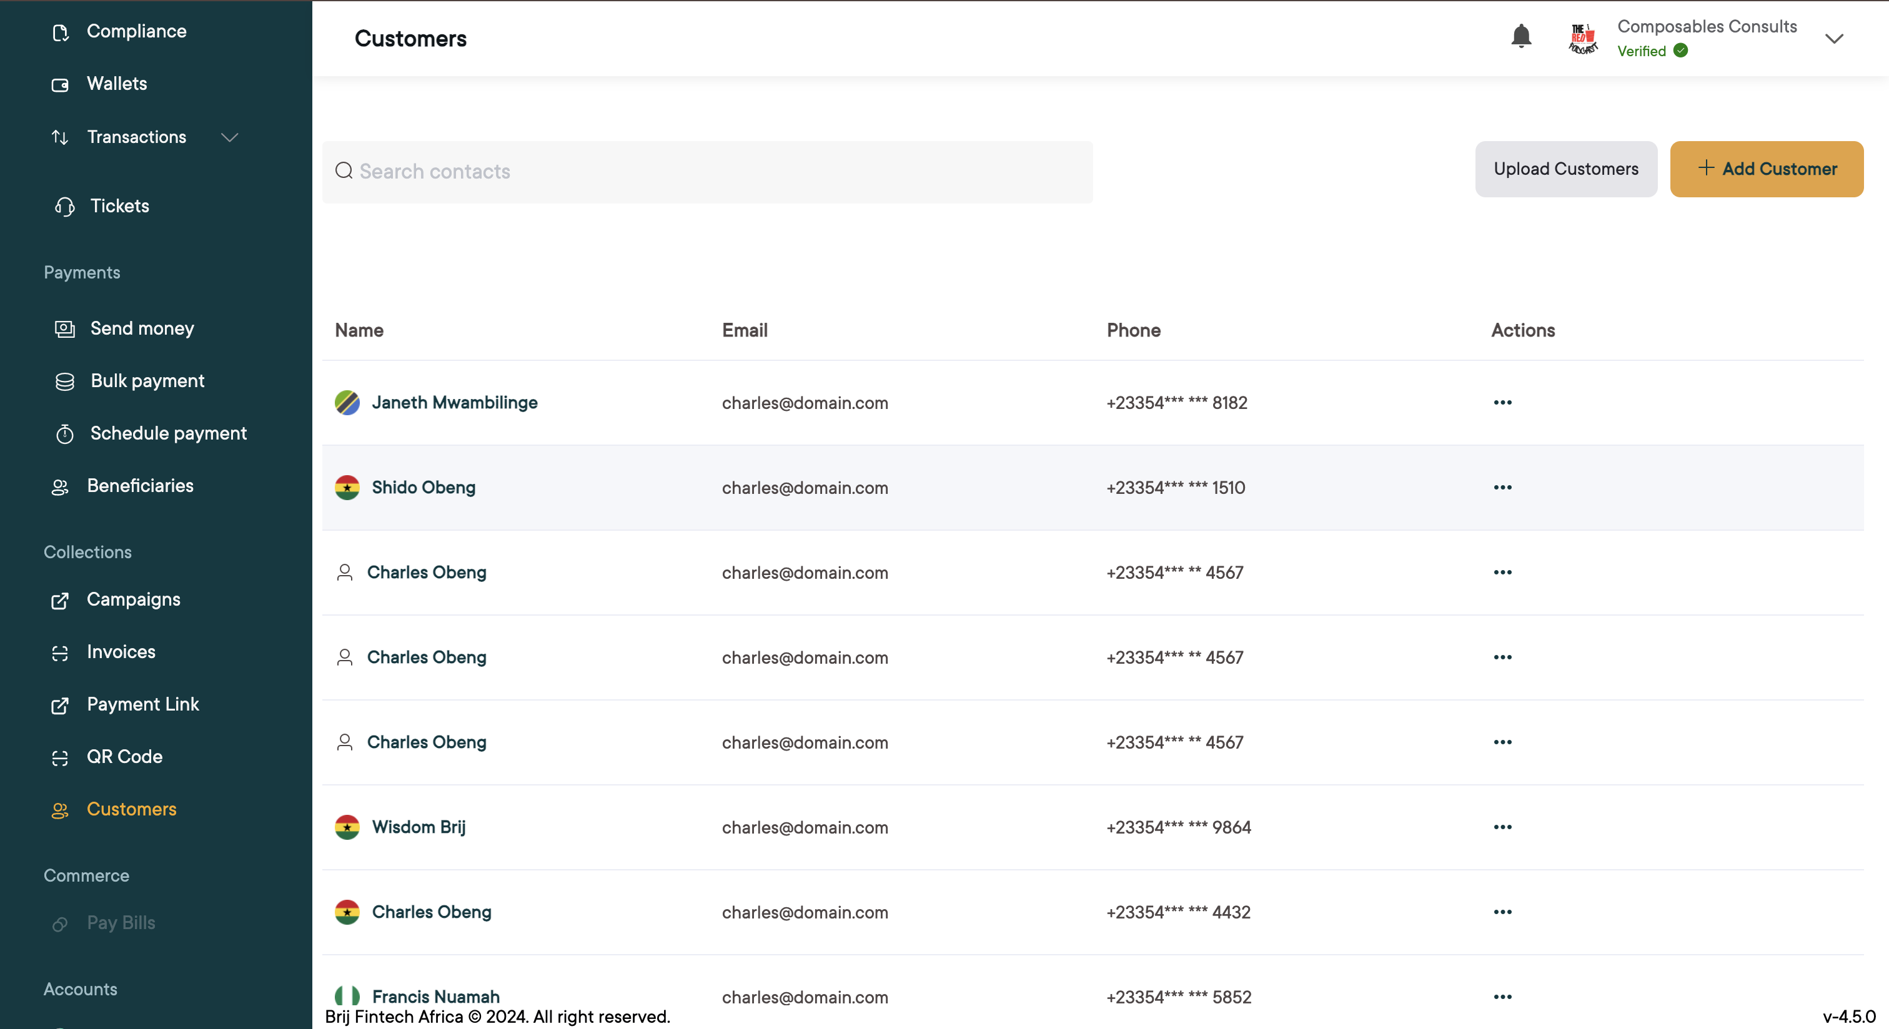Open Schedule payment from sidebar
This screenshot has width=1889, height=1029.
168,433
